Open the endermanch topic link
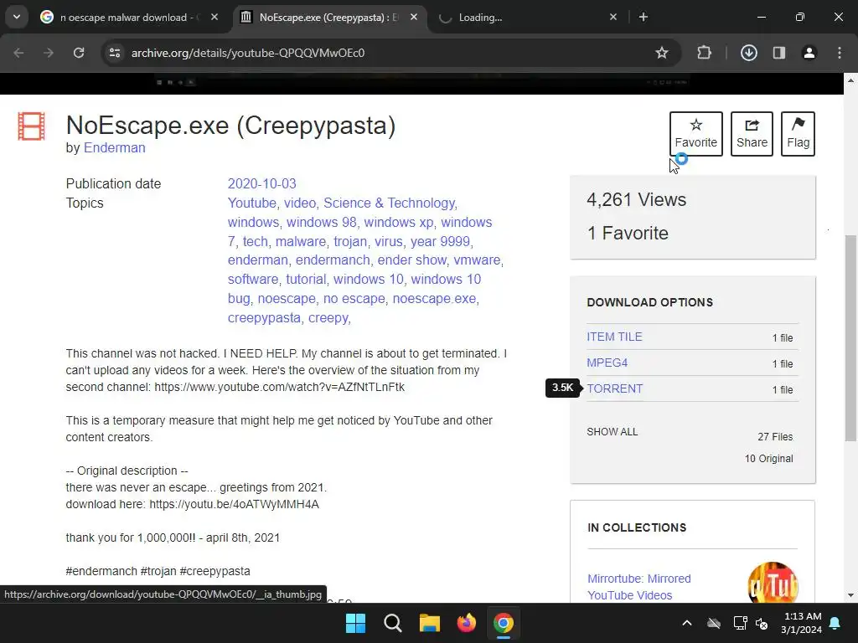The height and width of the screenshot is (643, 858). (x=333, y=260)
